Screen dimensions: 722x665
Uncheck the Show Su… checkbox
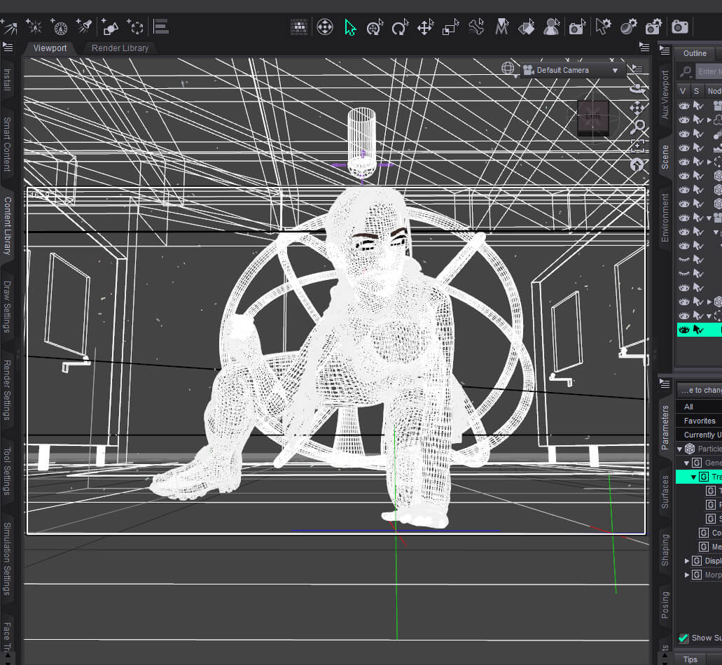point(683,638)
